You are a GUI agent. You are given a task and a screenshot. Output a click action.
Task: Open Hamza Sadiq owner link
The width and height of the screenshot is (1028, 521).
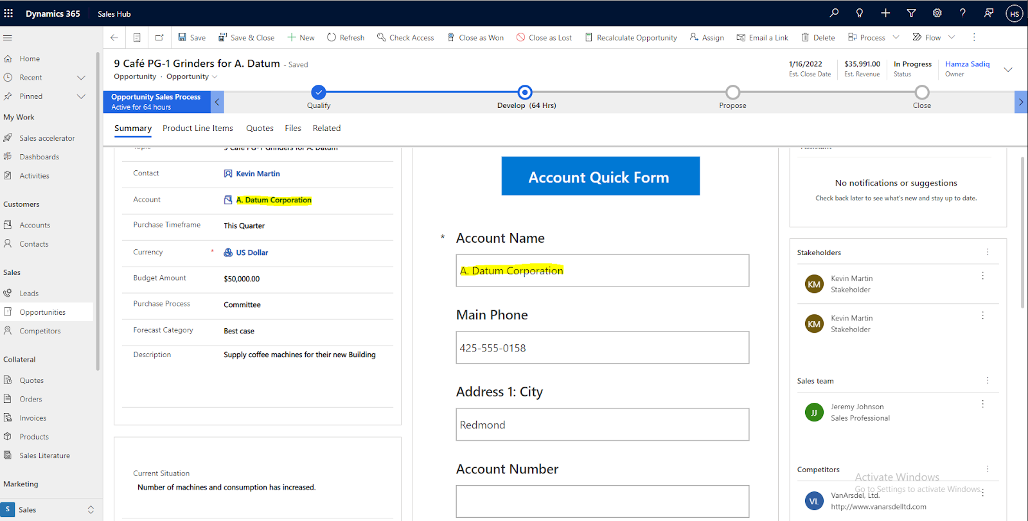point(967,64)
